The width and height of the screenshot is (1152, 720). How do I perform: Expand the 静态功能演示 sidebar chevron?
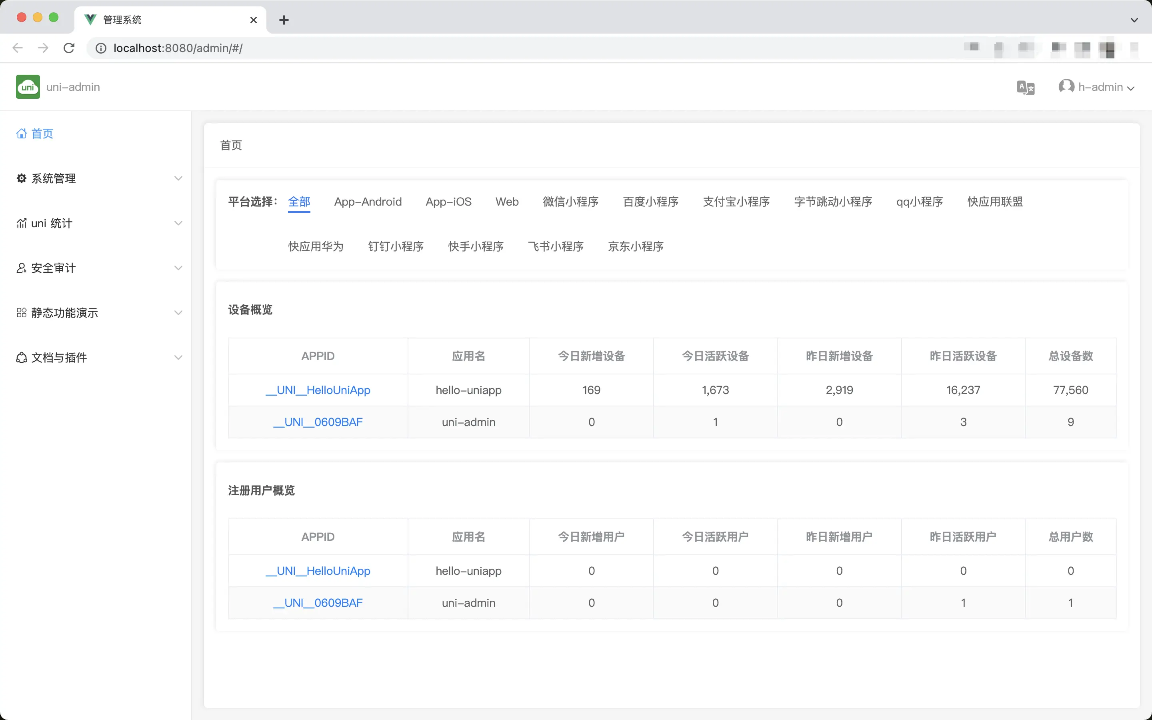178,312
